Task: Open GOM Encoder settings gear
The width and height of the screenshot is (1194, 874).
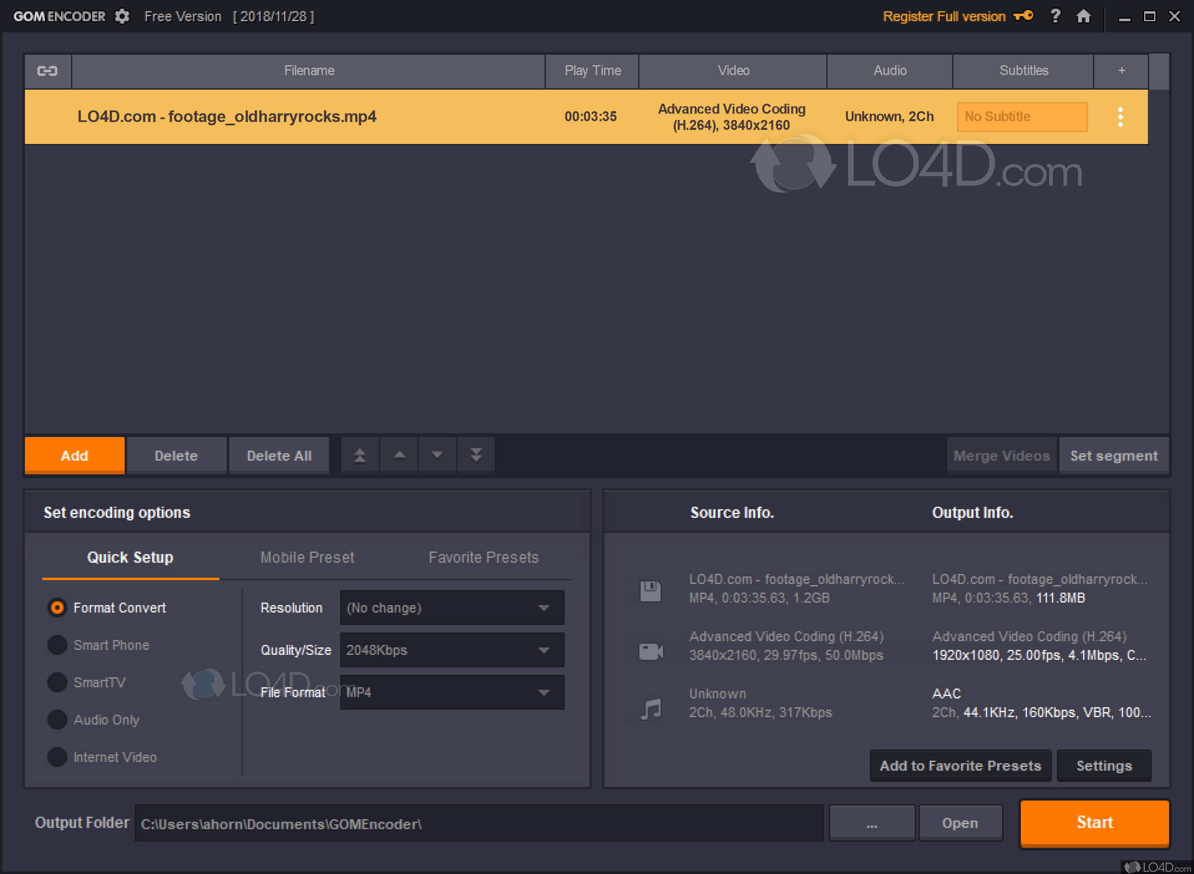Action: click(x=122, y=16)
